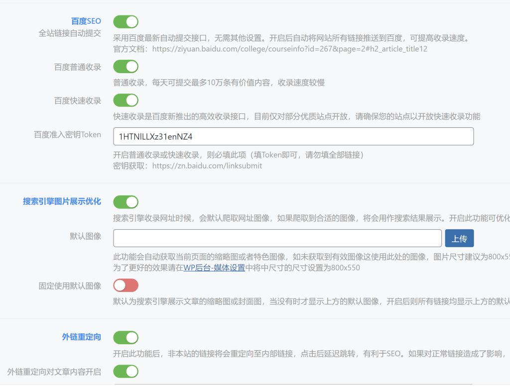Click the 搜索引擎图片展示优化 section heading

pyautogui.click(x=62, y=201)
